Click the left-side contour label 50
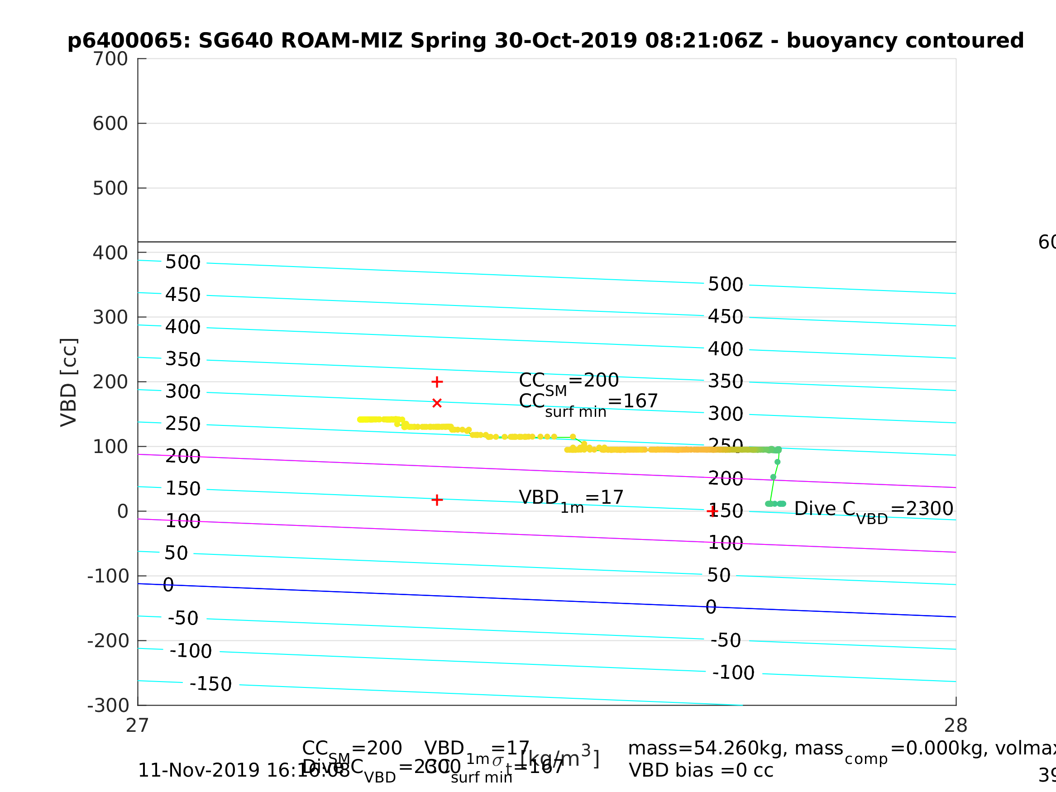Viewport: 1056px width, 792px height. (176, 553)
